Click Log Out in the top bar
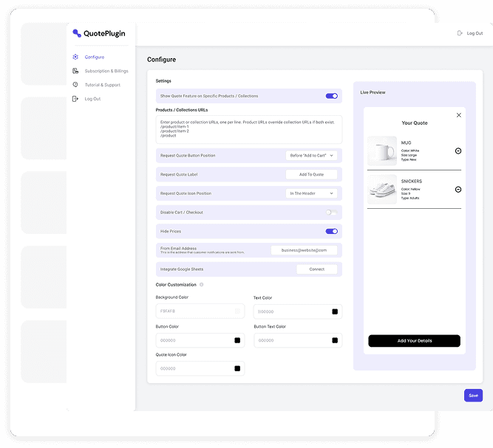Screen dimensions: 493x448 tap(475, 33)
